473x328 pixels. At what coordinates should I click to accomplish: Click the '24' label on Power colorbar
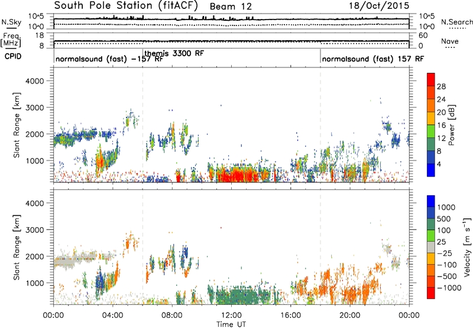pos(441,99)
